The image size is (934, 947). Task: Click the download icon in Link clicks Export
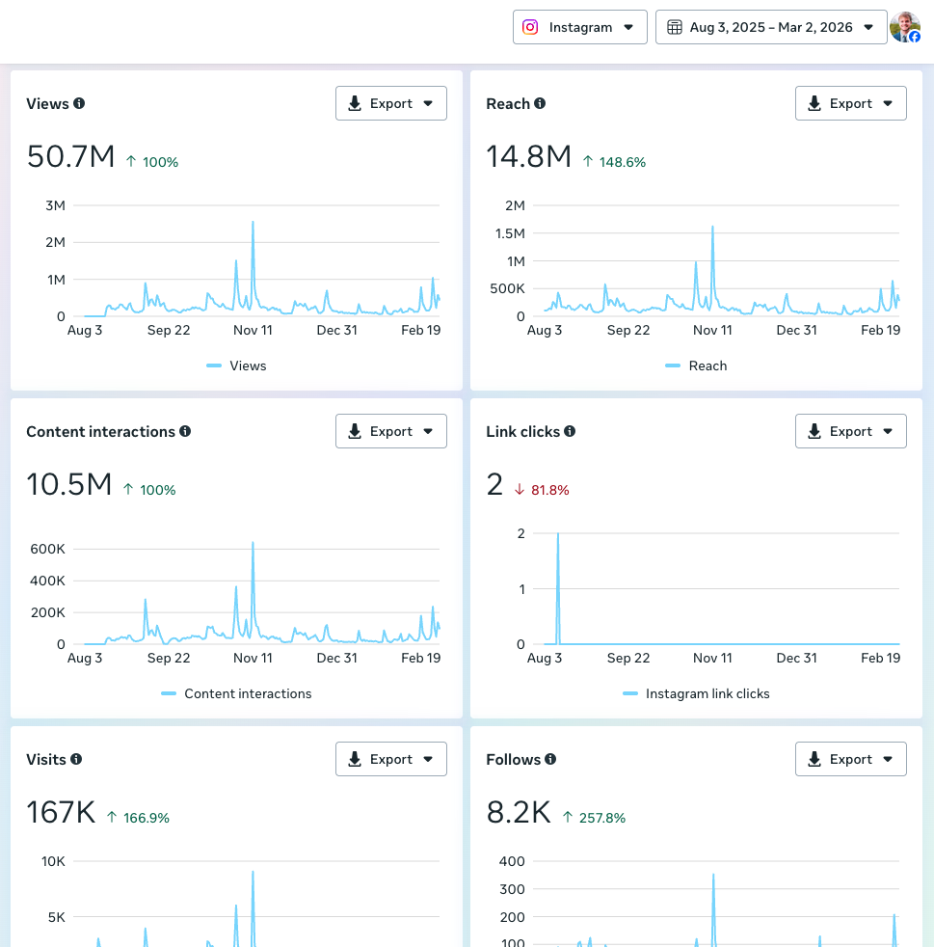[x=814, y=431]
